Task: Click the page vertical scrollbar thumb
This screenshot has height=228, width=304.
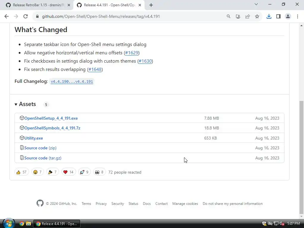Action: (301, 157)
